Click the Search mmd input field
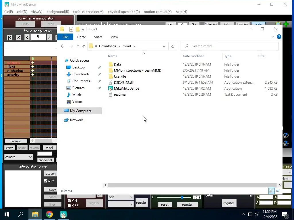 pos(229,46)
